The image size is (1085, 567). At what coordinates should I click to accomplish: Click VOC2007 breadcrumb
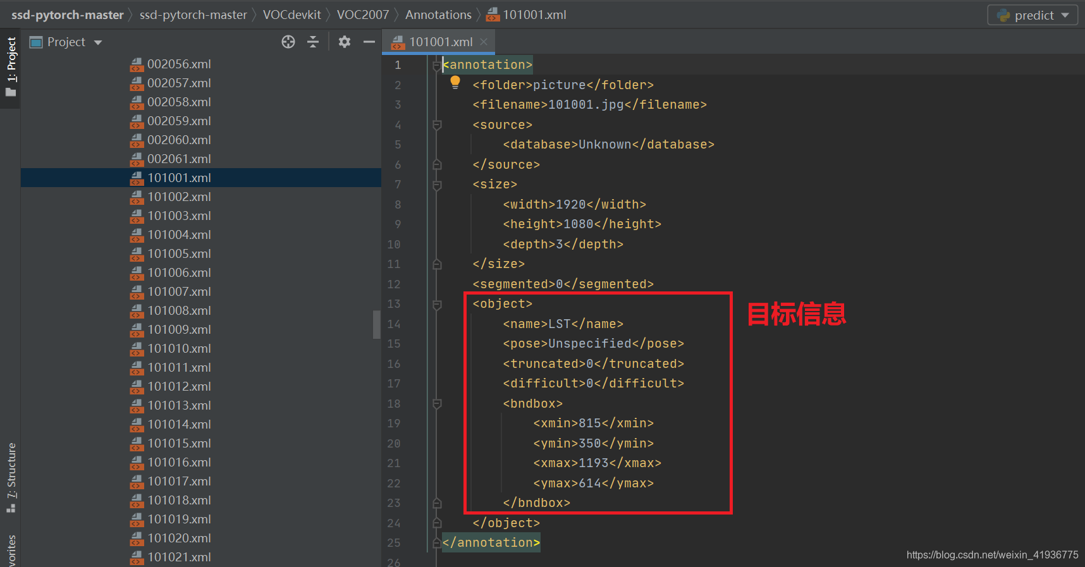click(363, 15)
